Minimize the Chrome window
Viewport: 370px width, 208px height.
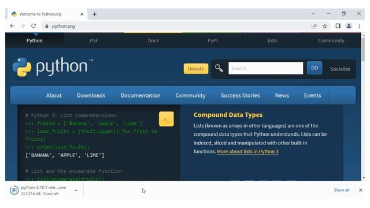328,14
